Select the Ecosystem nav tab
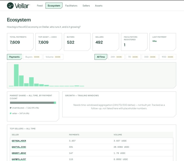Image resolution: width=184 pixels, height=161 pixels. pyautogui.click(x=54, y=6)
